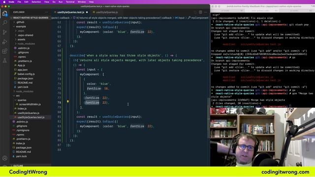Open the View menu

tap(47, 2)
